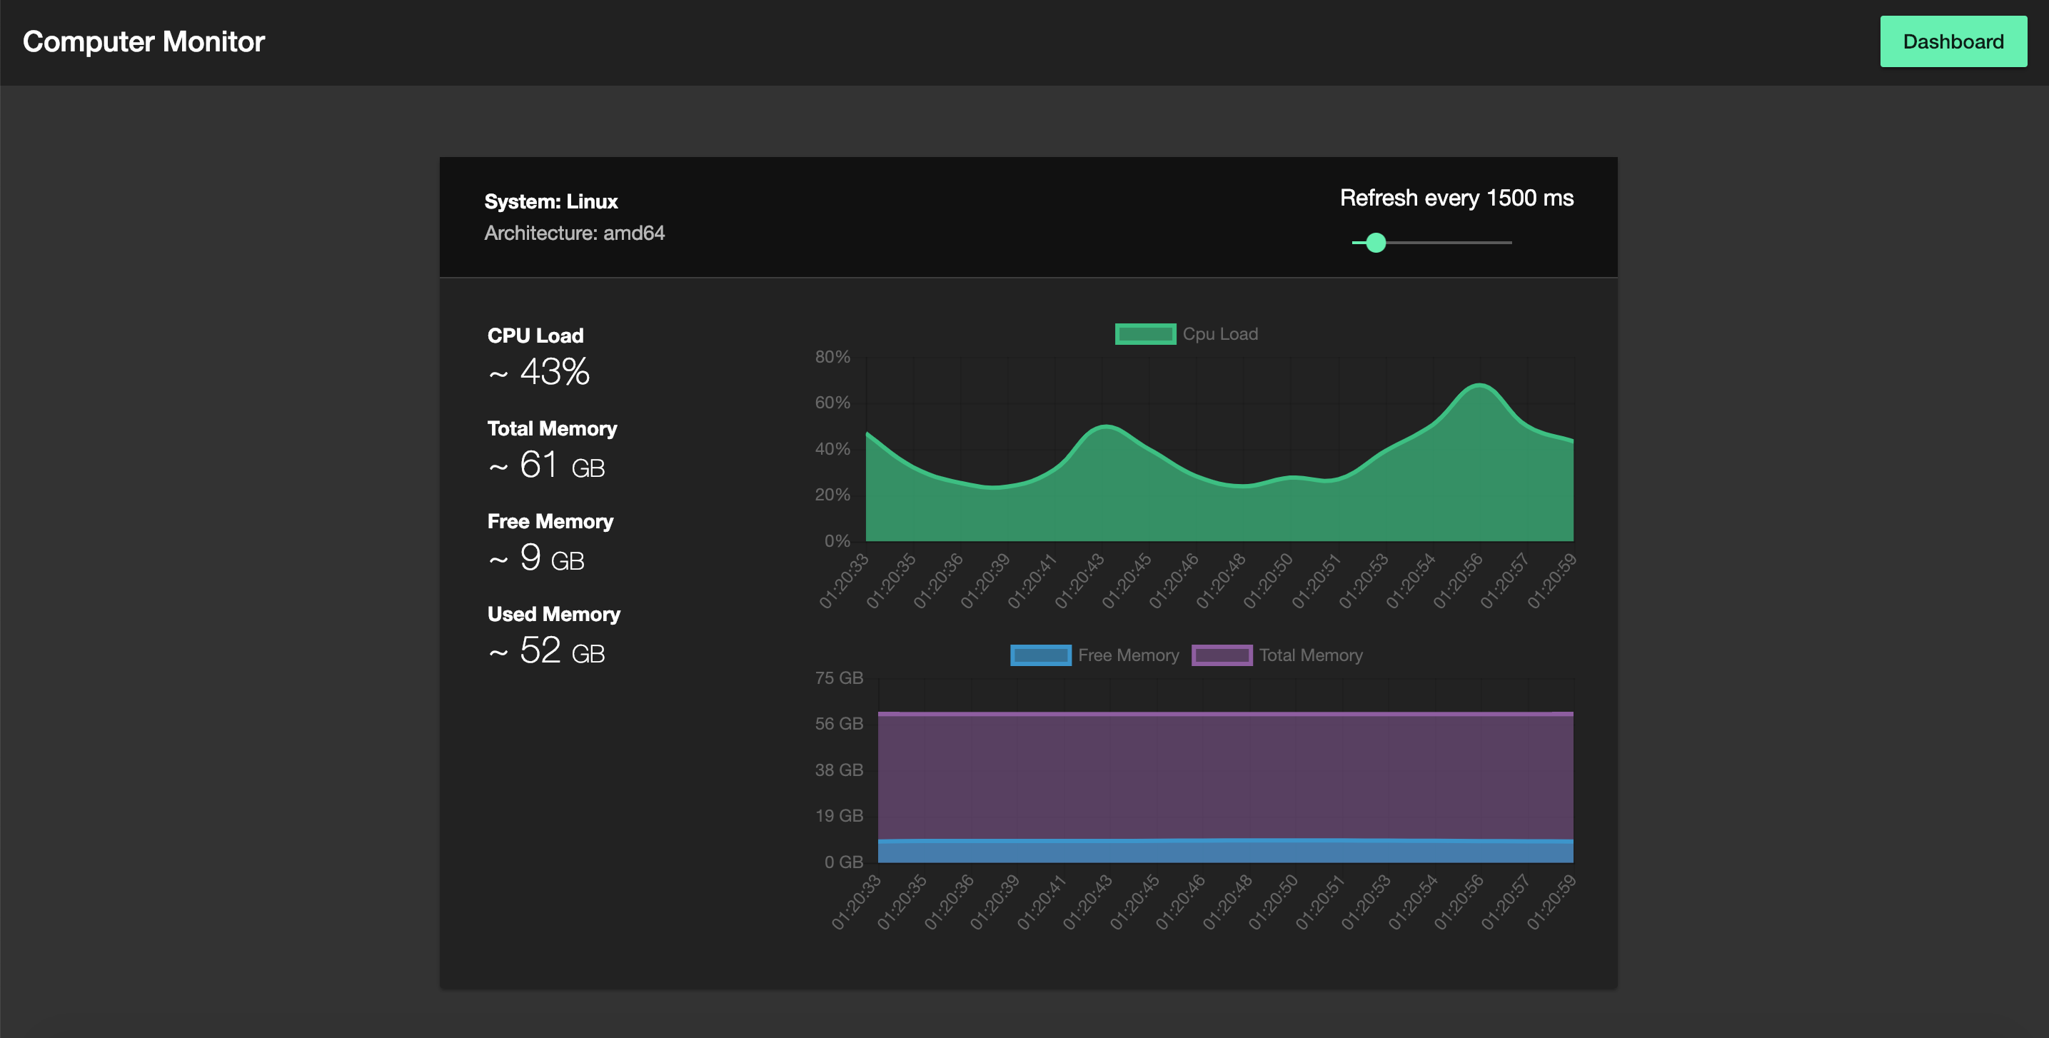
Task: Toggle the Cpu Load legend swatch
Action: point(1144,334)
